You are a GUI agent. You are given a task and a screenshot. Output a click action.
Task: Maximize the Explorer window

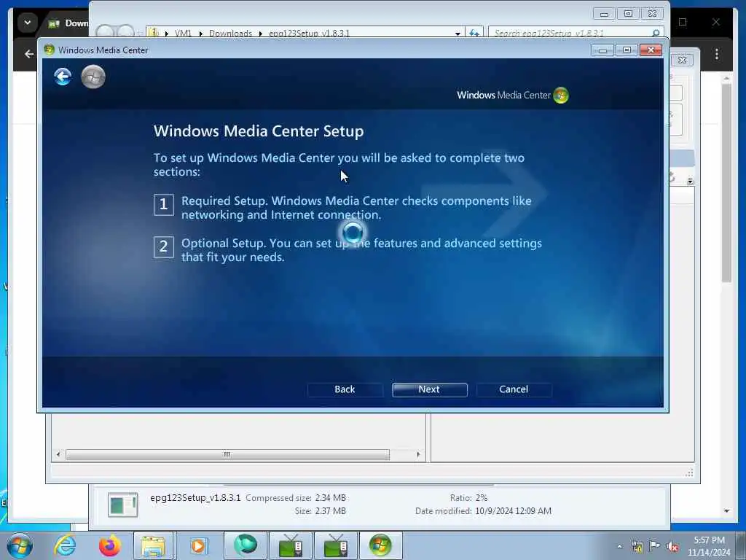(x=628, y=14)
